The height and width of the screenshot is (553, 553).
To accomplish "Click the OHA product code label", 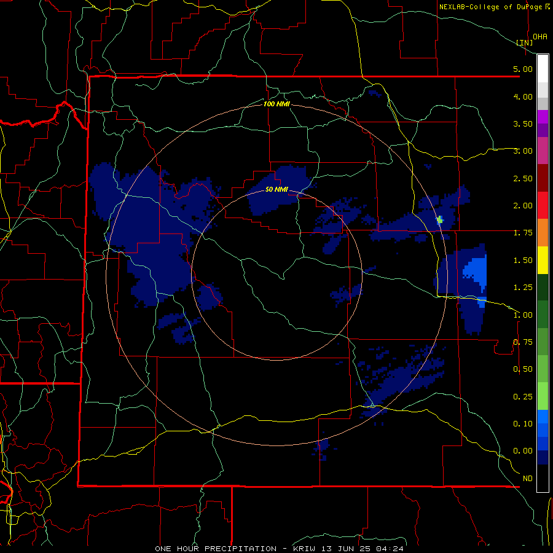I will 540,36.
